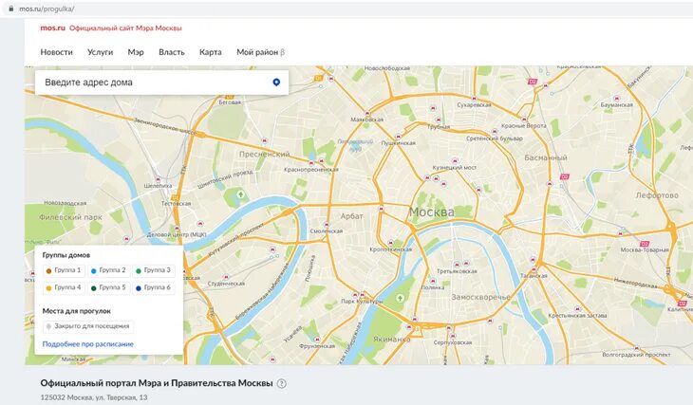This screenshot has height=405, width=693.
Task: Select the Кропоткинская metro station marker
Action: [x=390, y=243]
